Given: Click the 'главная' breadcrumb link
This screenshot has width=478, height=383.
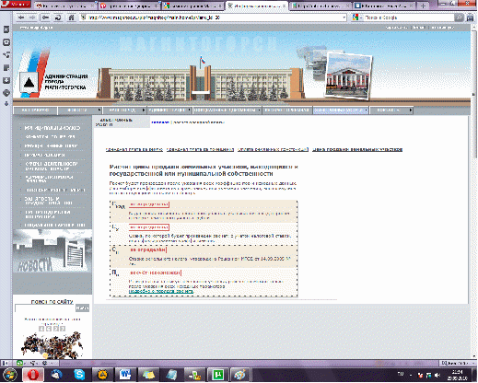Looking at the screenshot, I should [x=160, y=122].
